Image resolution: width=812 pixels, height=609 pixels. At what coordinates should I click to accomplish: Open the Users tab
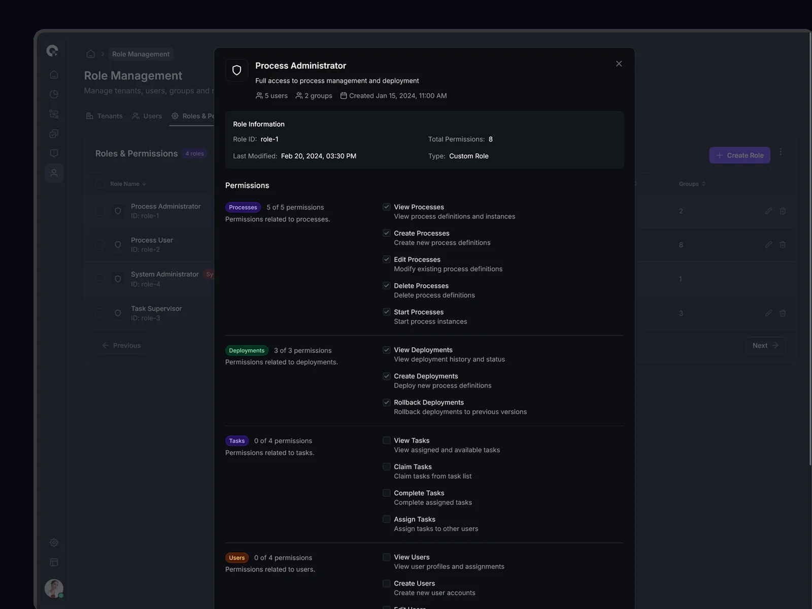point(147,116)
